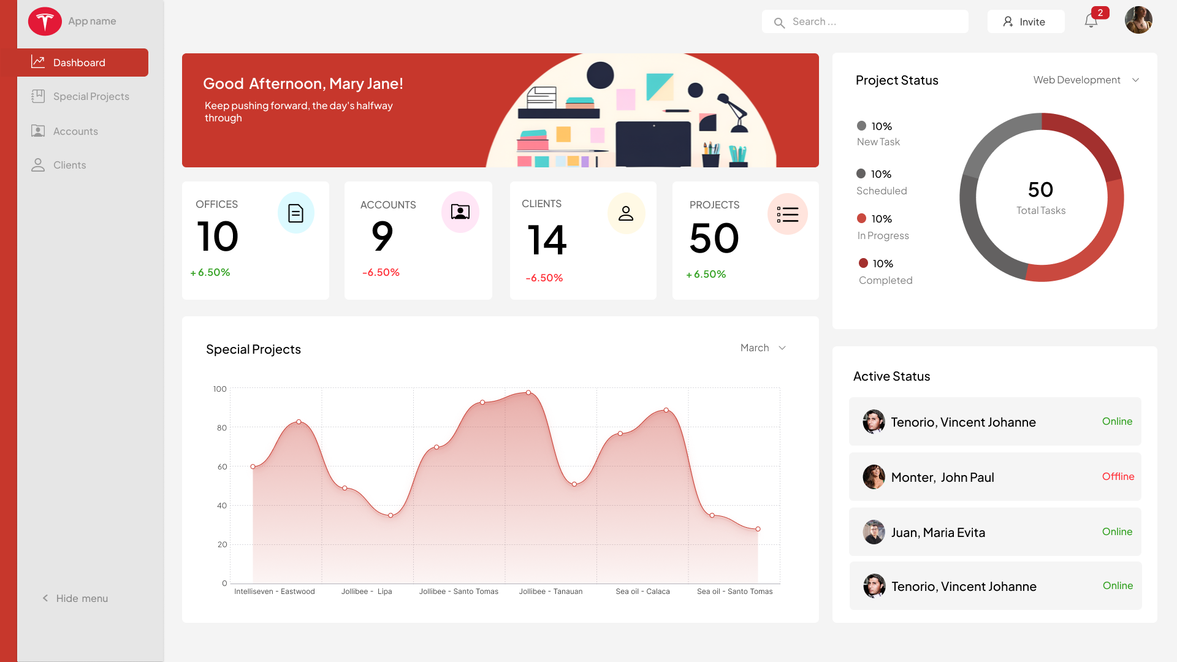Image resolution: width=1177 pixels, height=662 pixels.
Task: Click the Projects list icon
Action: 788,214
